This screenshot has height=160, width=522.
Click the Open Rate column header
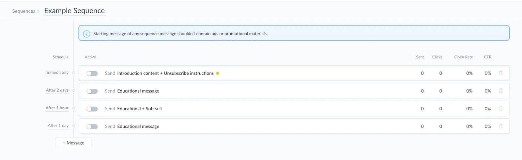464,57
